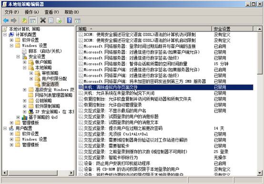Expand the 用户权限分配 node

(x=31, y=79)
